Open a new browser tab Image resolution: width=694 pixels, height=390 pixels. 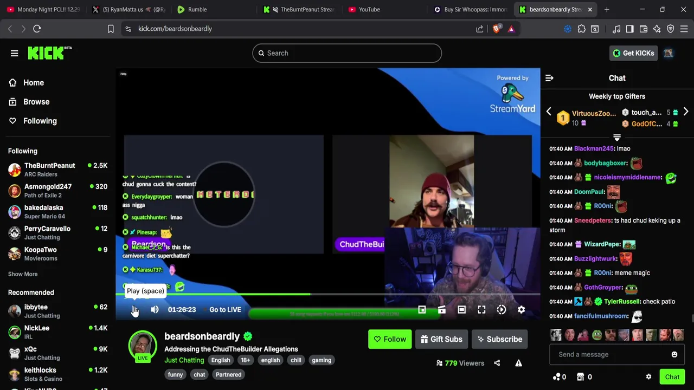607,9
